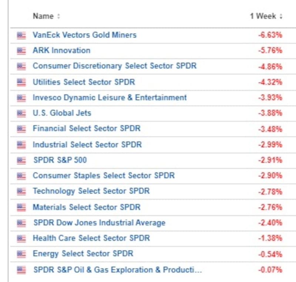
Task: Click the flag beside Health Care Select Sector SPDR
Action: coord(21,238)
